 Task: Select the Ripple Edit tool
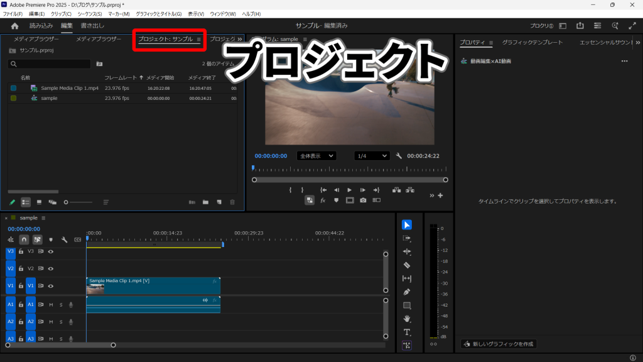pyautogui.click(x=406, y=251)
